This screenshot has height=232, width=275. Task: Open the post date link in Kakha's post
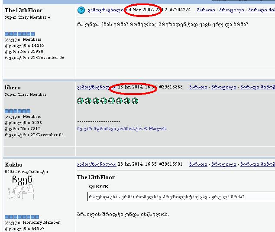pyautogui.click(x=97, y=164)
